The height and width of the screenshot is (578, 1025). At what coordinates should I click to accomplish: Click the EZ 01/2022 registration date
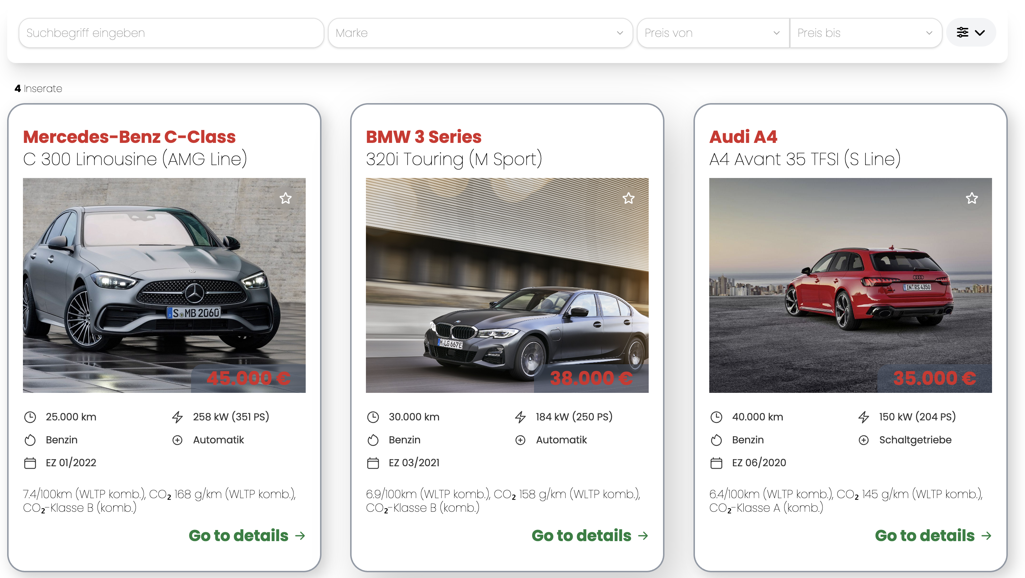click(x=71, y=463)
